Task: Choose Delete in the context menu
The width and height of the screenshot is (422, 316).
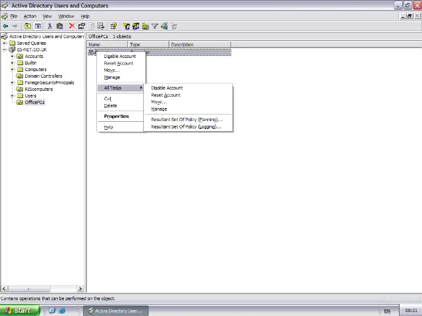Action: click(x=120, y=105)
